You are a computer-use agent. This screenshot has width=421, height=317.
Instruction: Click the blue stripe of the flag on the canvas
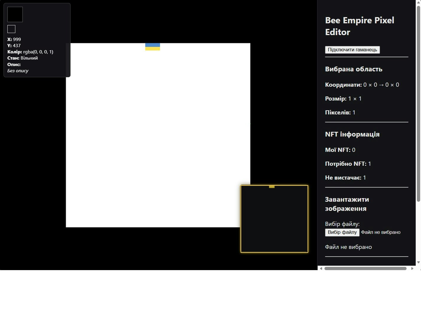[152, 45]
